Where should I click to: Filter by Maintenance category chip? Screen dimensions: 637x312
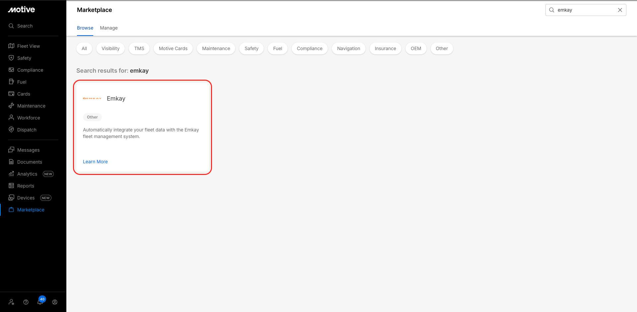(216, 48)
